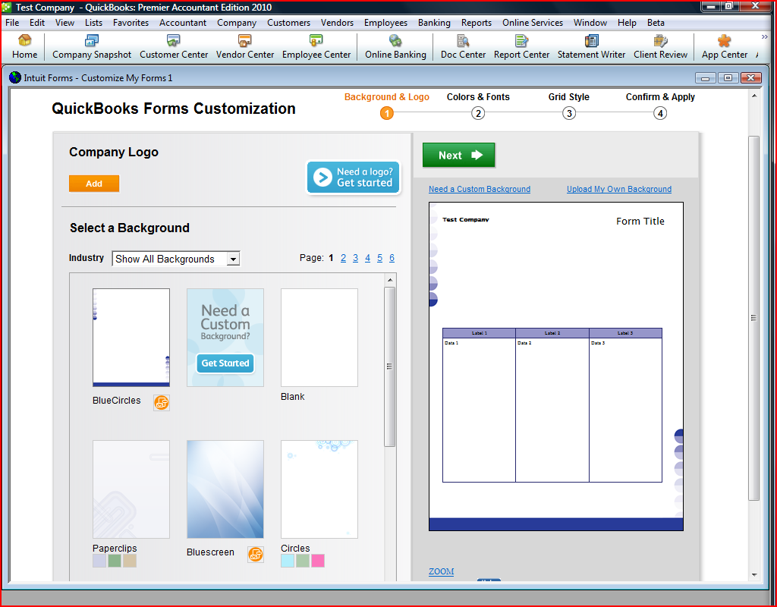
Task: Go to backgrounds page 2
Action: pos(344,258)
